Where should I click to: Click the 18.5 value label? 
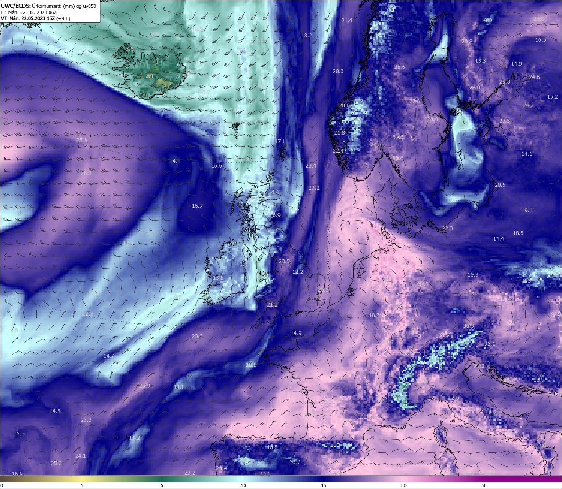click(519, 233)
